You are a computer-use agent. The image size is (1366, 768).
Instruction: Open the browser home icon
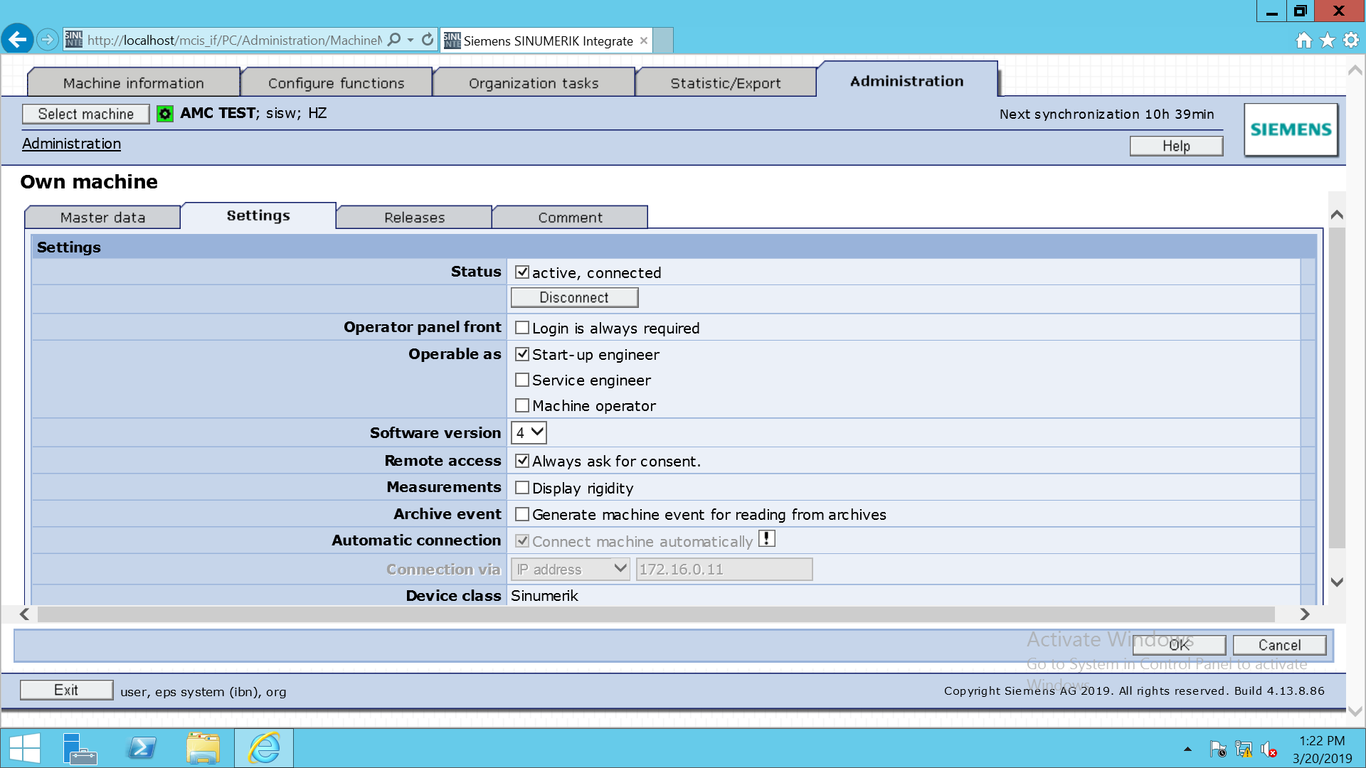[1303, 41]
